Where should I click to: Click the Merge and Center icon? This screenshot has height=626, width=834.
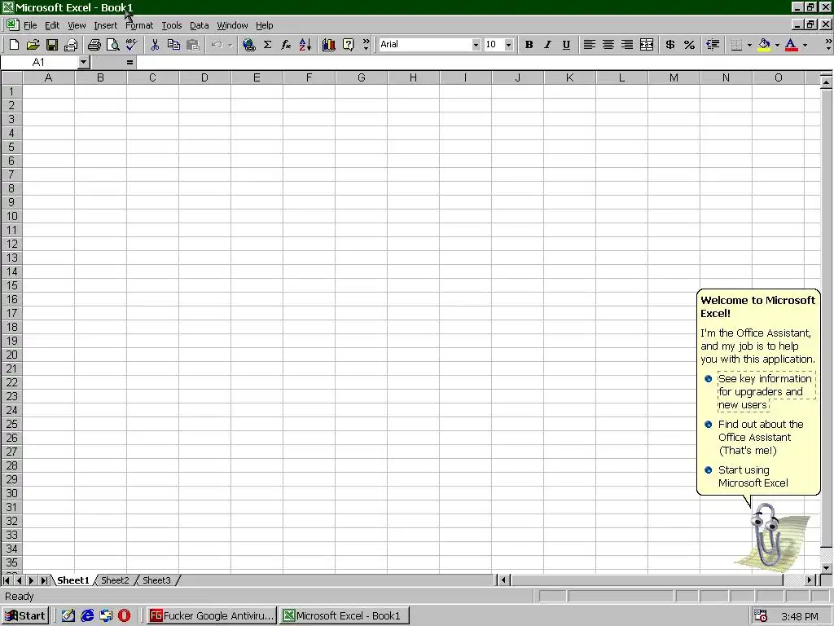(646, 45)
